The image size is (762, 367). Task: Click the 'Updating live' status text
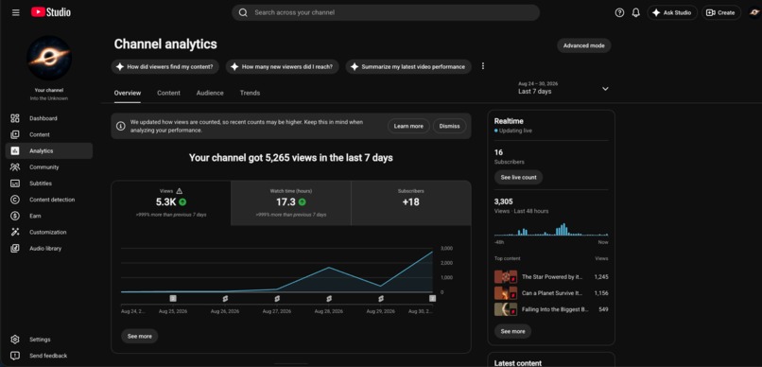click(515, 131)
